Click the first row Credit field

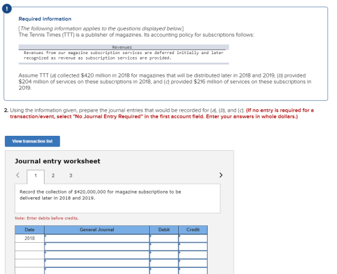click(193, 239)
